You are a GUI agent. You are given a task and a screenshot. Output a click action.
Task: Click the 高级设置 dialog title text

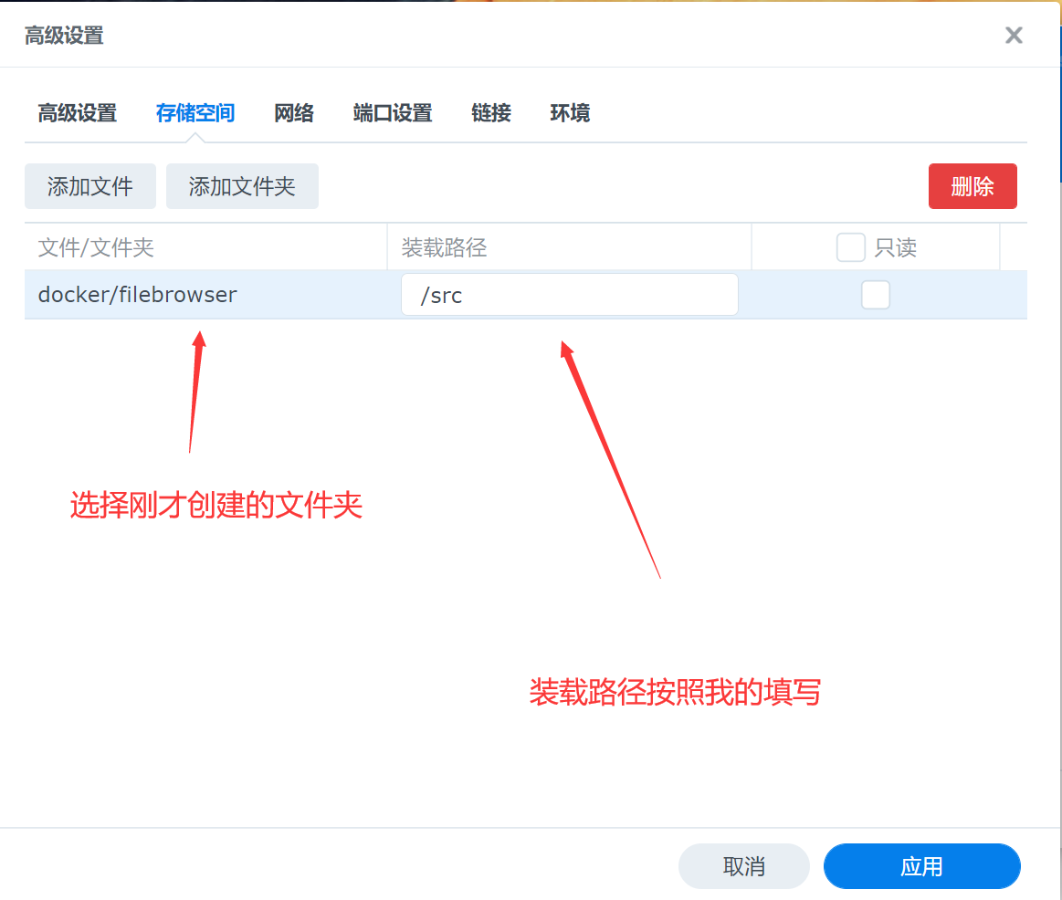coord(64,36)
